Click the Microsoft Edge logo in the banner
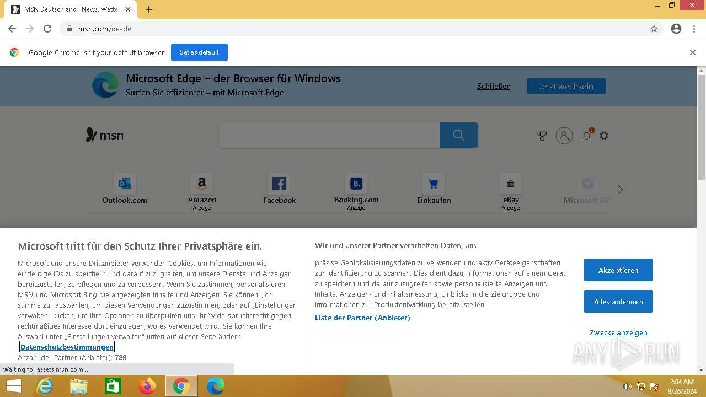Screen dimensions: 706x397 105,85
